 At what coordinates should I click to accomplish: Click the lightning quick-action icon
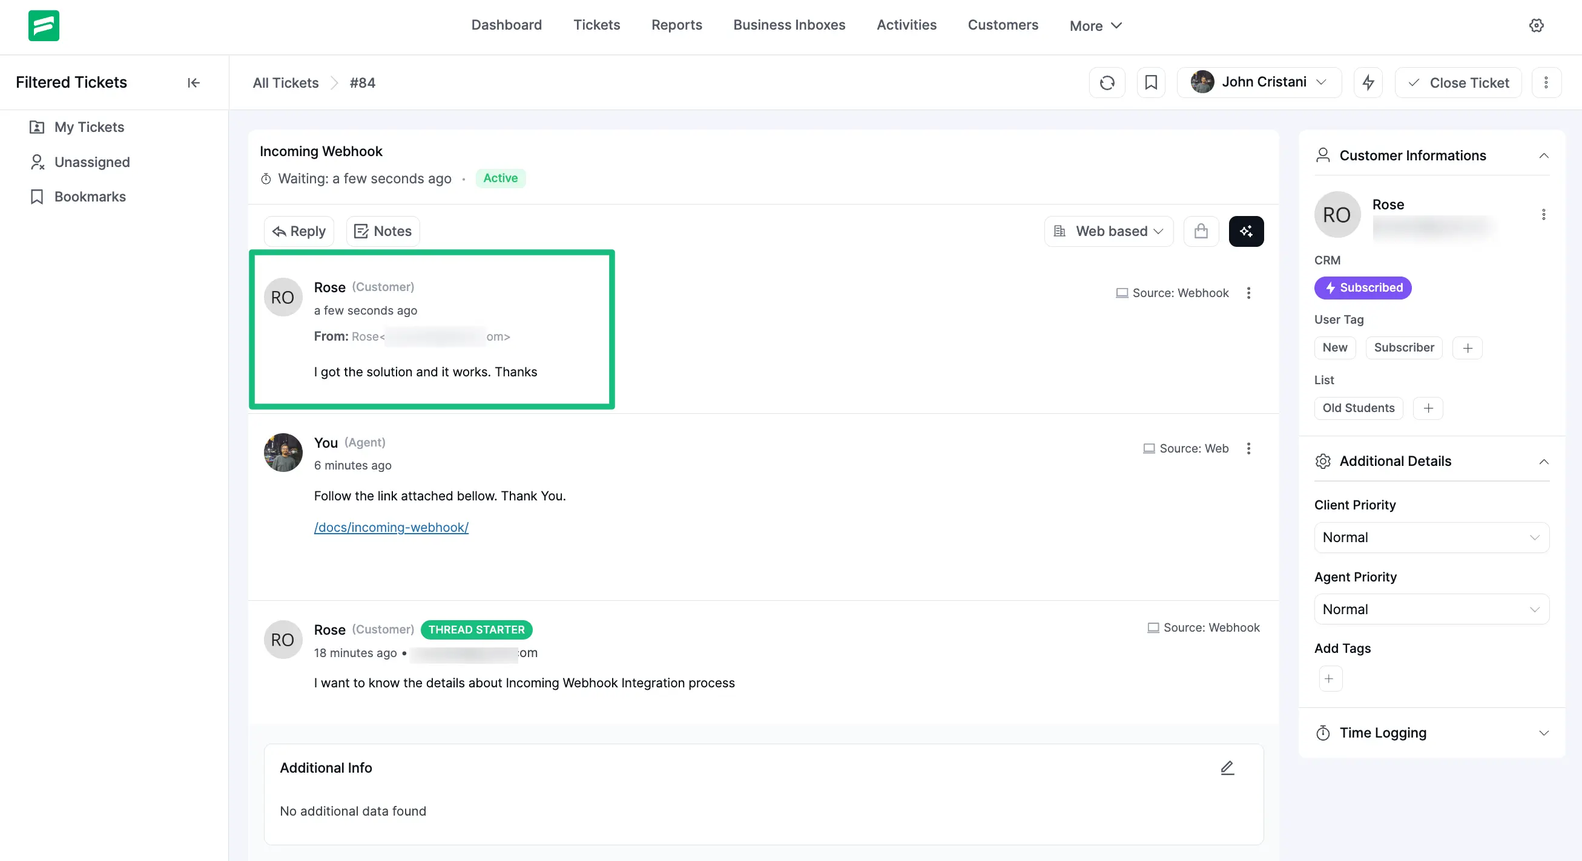[x=1368, y=82]
